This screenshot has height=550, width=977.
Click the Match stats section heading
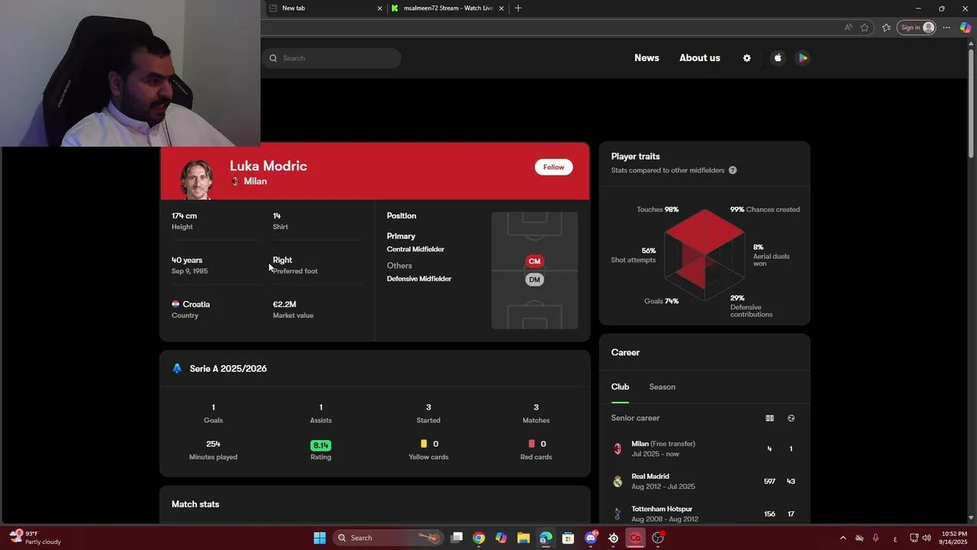(x=195, y=504)
